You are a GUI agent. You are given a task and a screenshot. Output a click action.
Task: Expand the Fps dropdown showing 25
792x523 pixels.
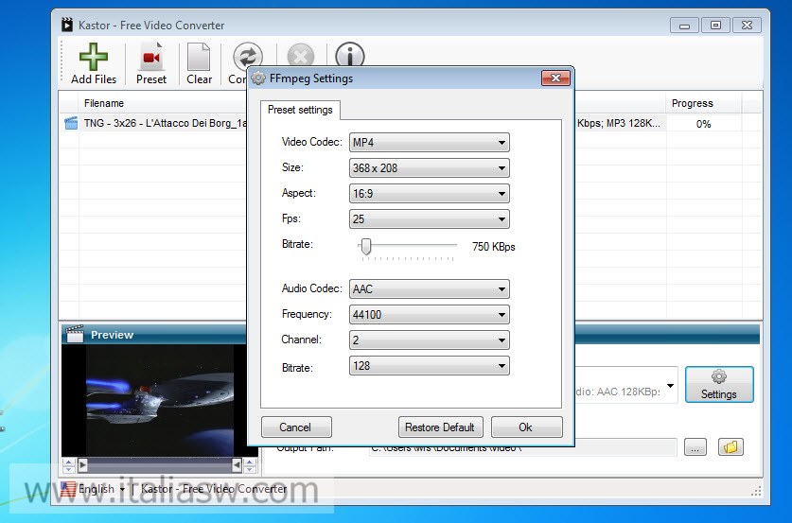(x=429, y=219)
